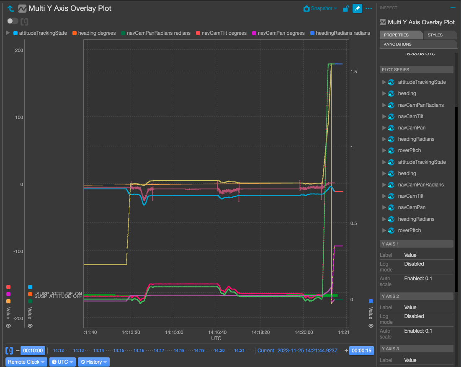461x367 pixels.
Task: Click the History button in the time conductor
Action: click(93, 362)
